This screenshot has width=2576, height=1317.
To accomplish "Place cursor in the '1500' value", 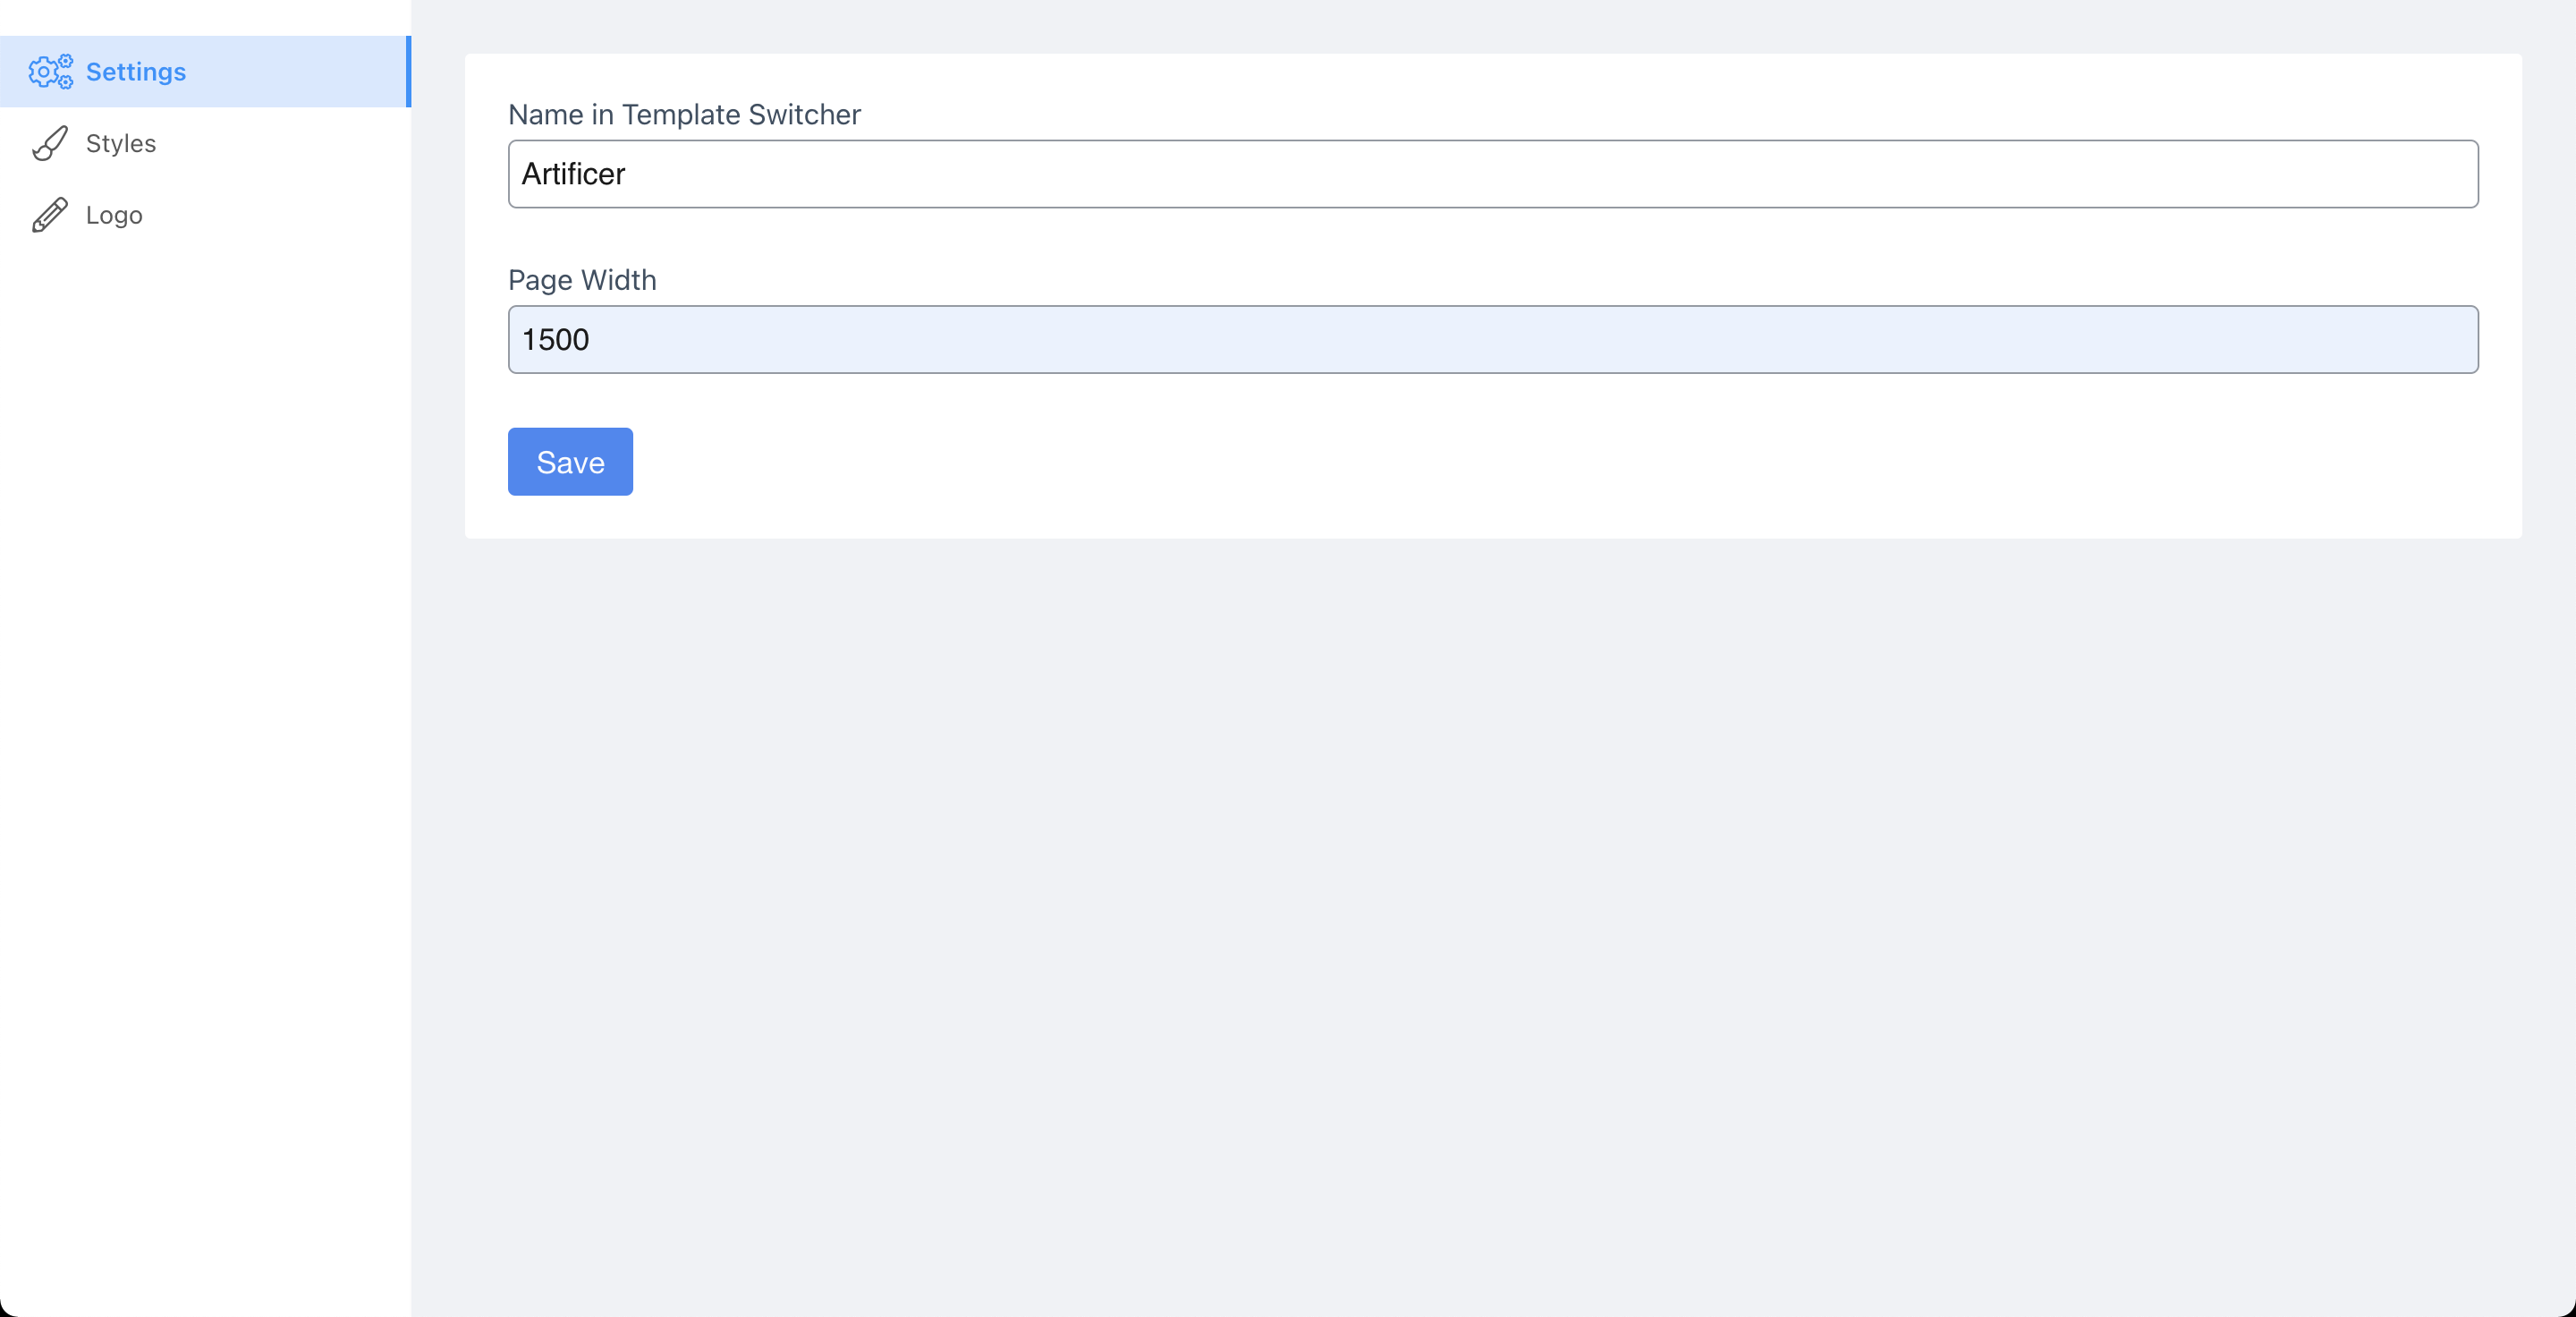I will point(555,340).
